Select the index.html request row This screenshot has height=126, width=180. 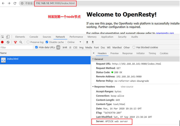(45, 60)
